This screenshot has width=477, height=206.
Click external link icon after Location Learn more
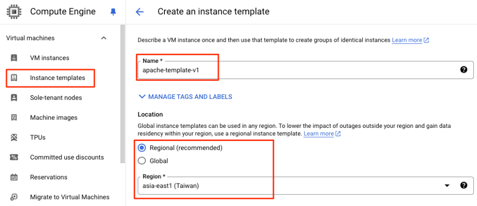(x=338, y=133)
